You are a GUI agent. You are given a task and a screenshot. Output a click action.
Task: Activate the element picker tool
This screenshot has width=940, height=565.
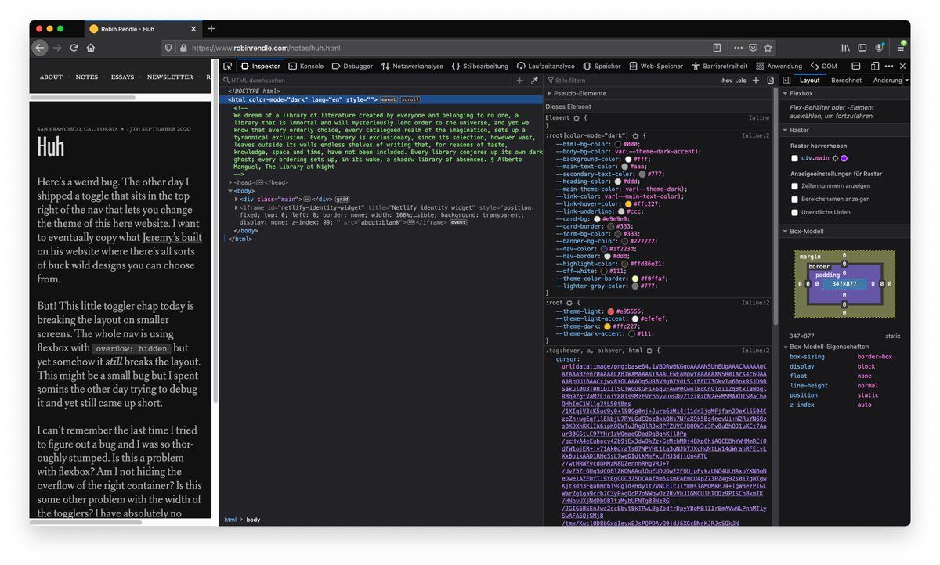pos(227,67)
